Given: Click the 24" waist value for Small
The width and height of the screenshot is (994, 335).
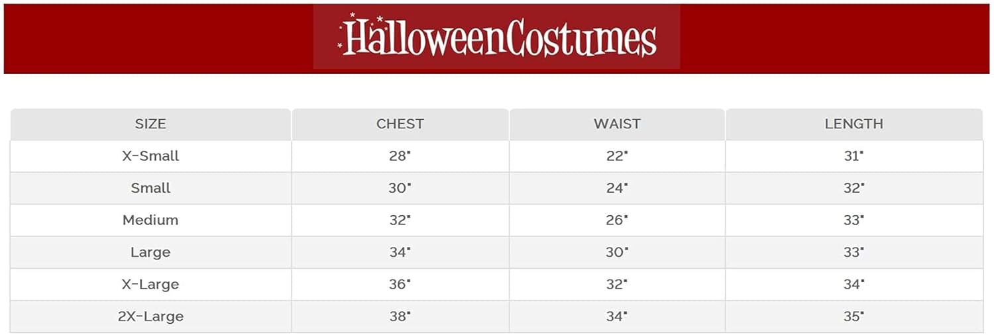Looking at the screenshot, I should [x=616, y=188].
